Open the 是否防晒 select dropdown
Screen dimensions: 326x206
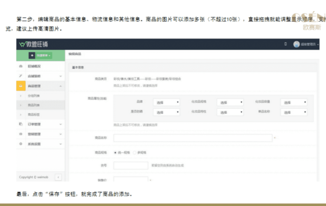166,112
